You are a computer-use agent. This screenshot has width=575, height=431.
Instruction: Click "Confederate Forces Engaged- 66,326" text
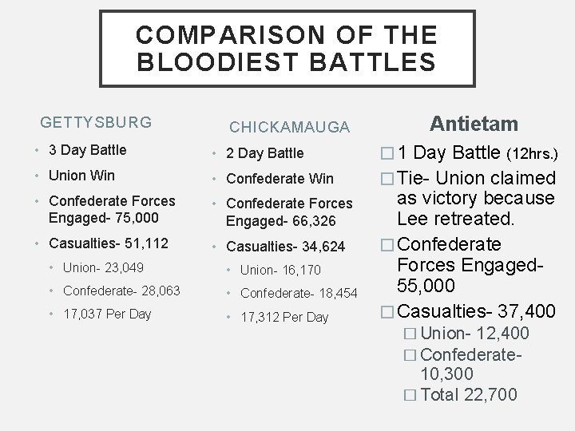(289, 212)
